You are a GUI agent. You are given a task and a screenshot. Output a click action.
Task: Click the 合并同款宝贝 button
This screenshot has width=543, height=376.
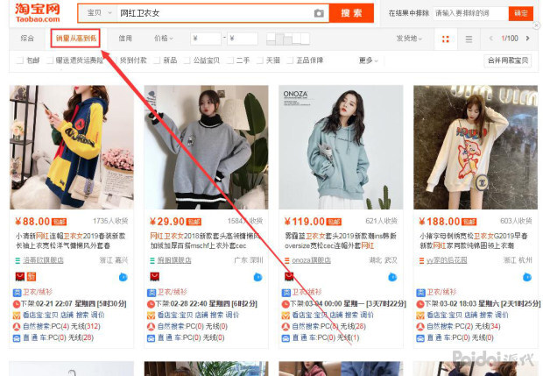508,60
